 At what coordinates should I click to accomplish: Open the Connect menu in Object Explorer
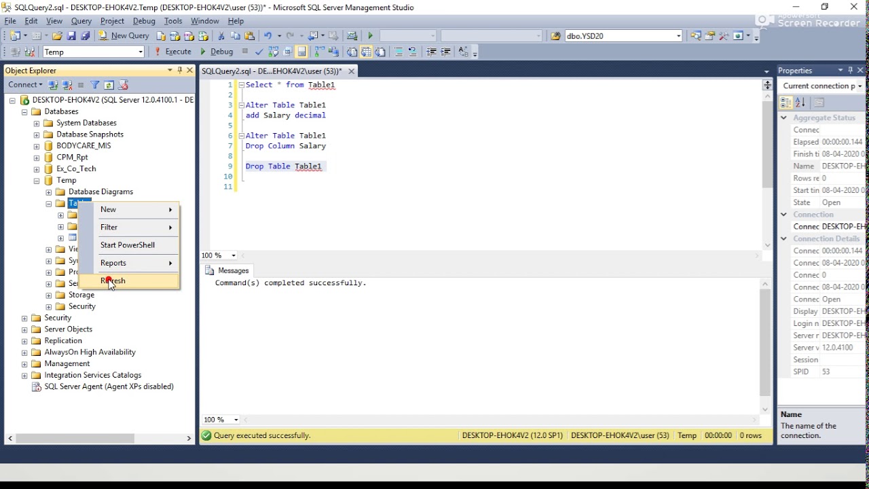25,85
